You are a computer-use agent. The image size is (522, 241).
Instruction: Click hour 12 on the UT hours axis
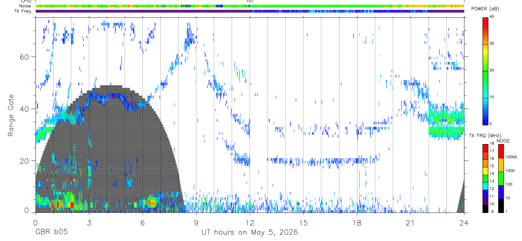point(250,222)
